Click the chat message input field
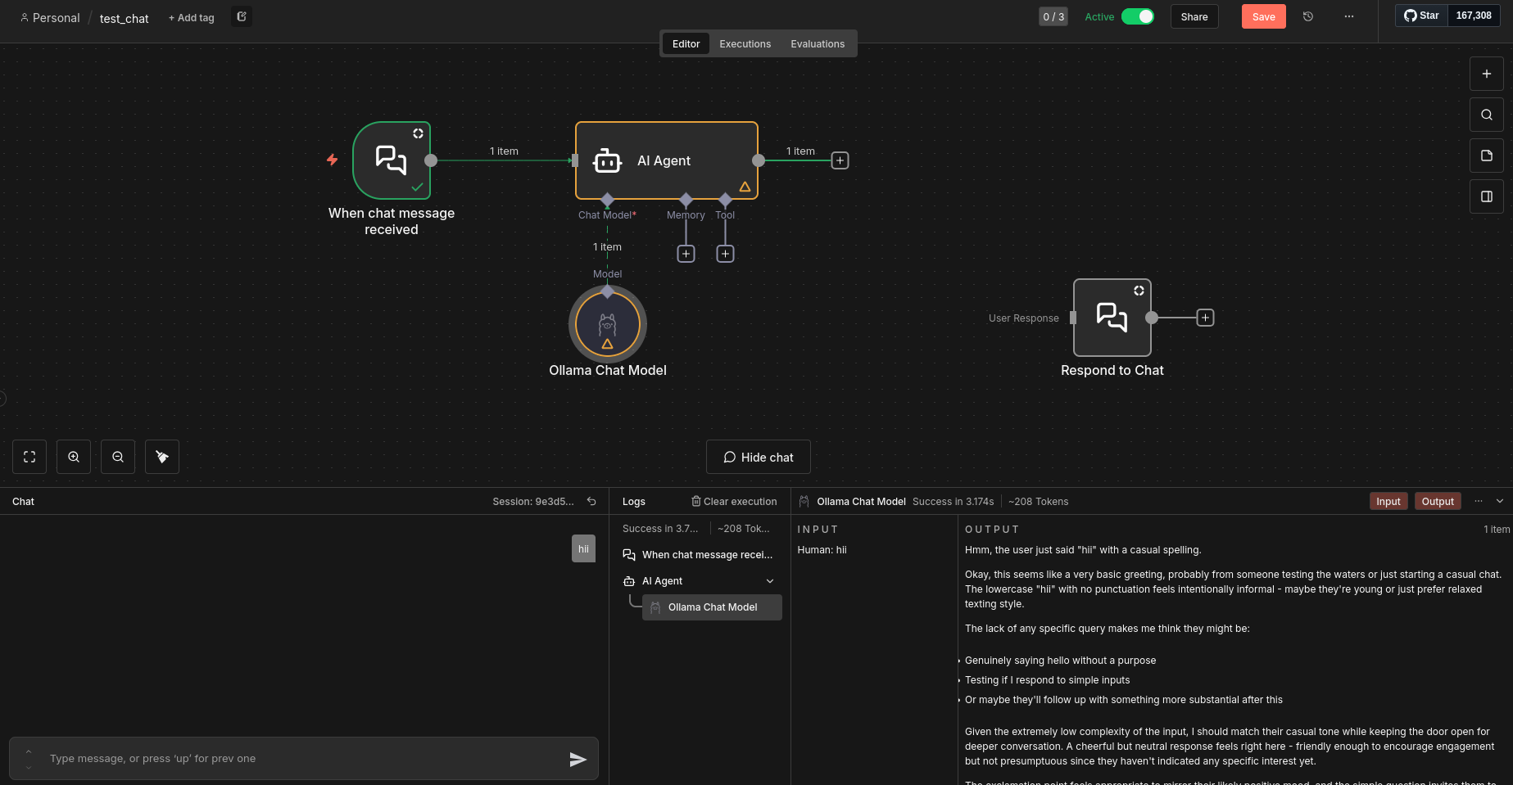The height and width of the screenshot is (785, 1513). click(x=303, y=759)
